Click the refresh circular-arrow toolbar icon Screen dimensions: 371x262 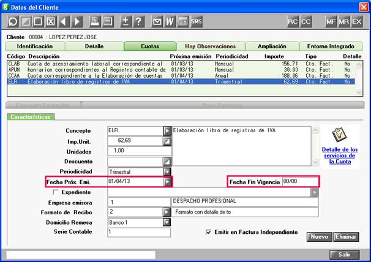[x=12, y=22]
